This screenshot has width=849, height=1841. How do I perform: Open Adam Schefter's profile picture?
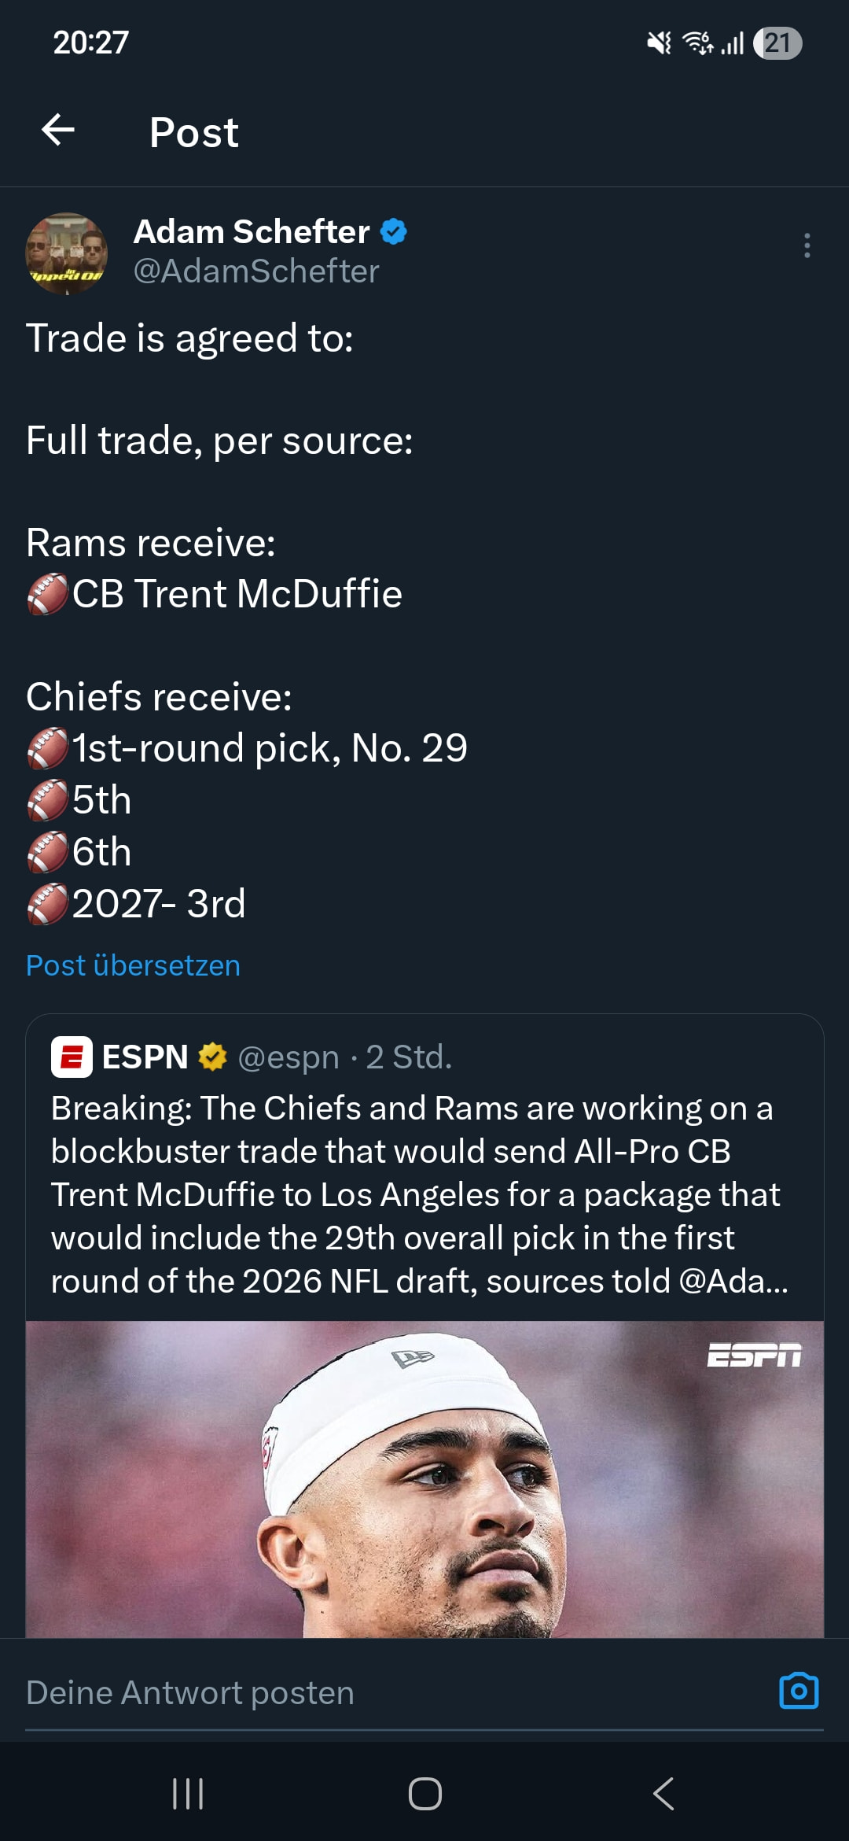[x=67, y=253]
